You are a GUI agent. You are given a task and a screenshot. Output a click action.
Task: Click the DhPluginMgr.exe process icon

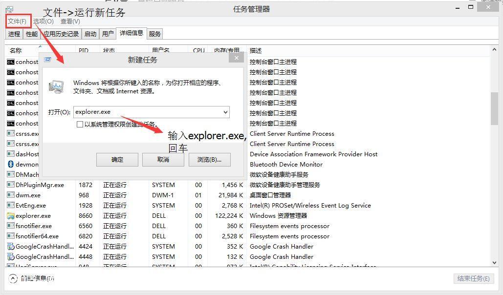11,185
